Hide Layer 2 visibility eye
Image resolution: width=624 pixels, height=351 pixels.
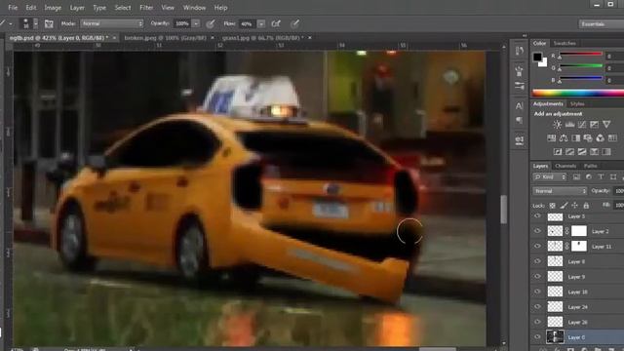click(537, 231)
